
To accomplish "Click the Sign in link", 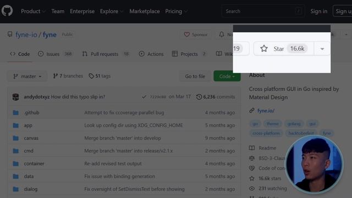I will 319,11.
